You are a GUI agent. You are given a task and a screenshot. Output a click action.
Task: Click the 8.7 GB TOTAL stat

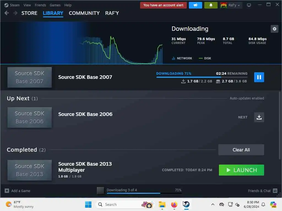[228, 41]
